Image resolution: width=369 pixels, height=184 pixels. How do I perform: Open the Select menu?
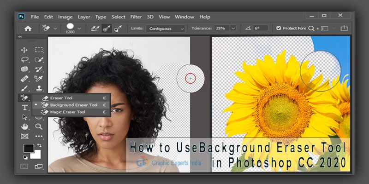[x=118, y=17]
